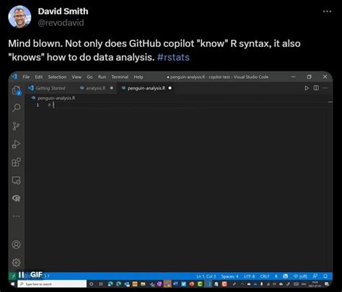
Task: Open the Source Control view
Action: coord(17,126)
